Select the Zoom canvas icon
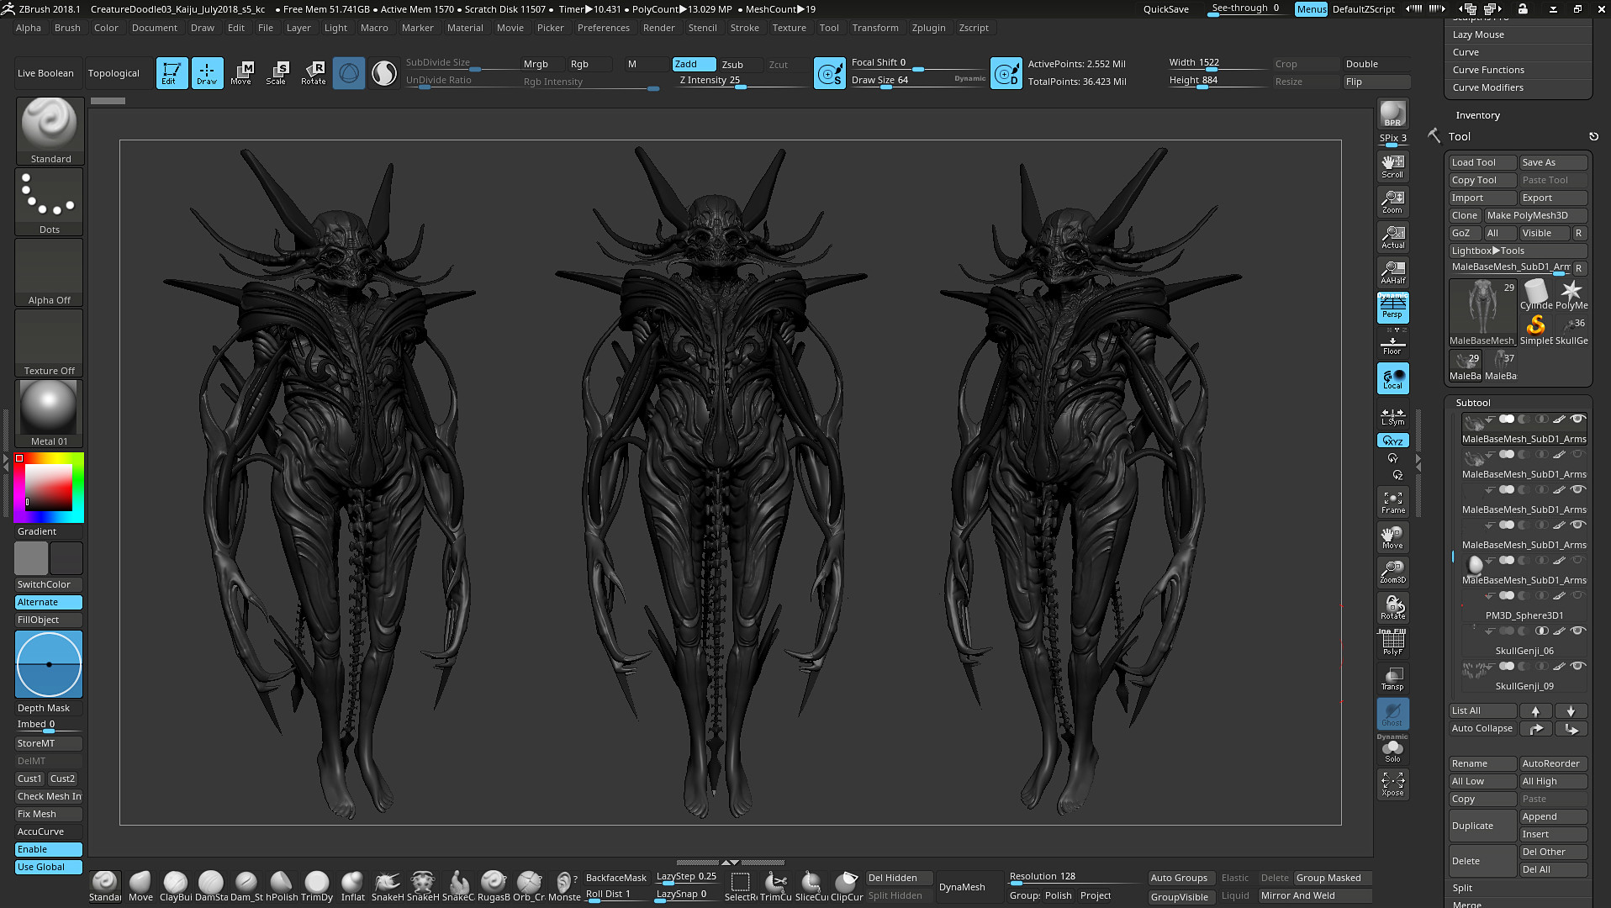1611x908 pixels. click(1392, 201)
